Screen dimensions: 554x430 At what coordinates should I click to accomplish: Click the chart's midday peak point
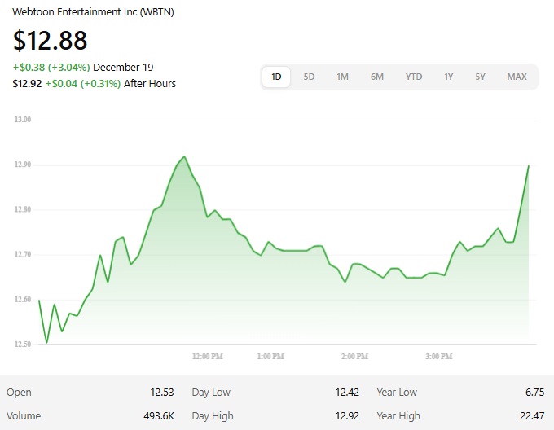[x=184, y=156]
